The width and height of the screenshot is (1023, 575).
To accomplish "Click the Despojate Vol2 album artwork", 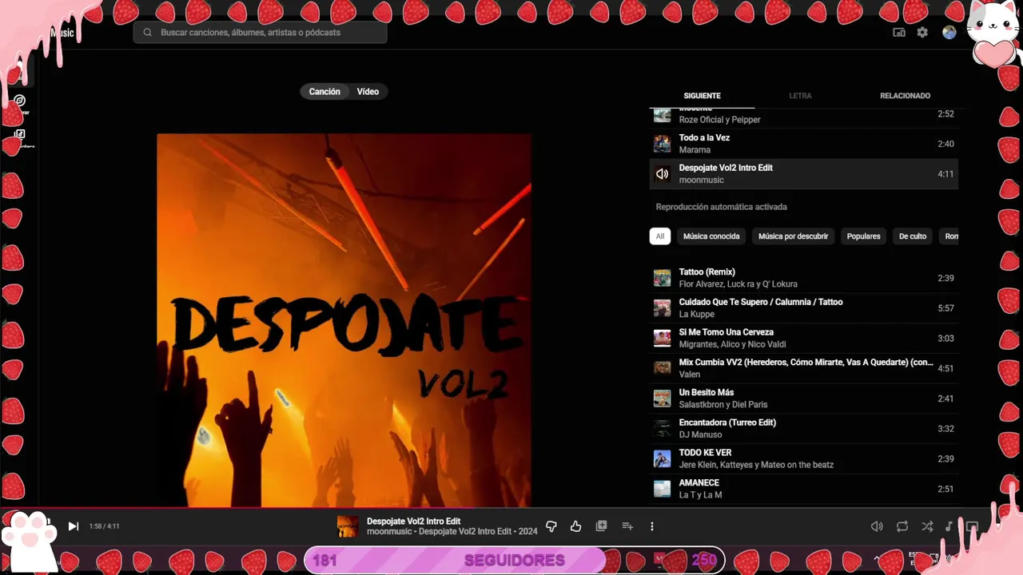I will click(344, 320).
